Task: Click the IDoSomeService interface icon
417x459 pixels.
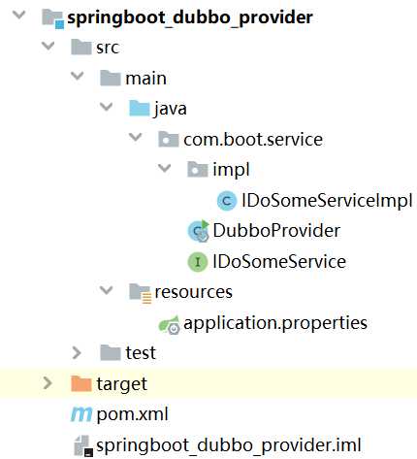Action: tap(197, 261)
